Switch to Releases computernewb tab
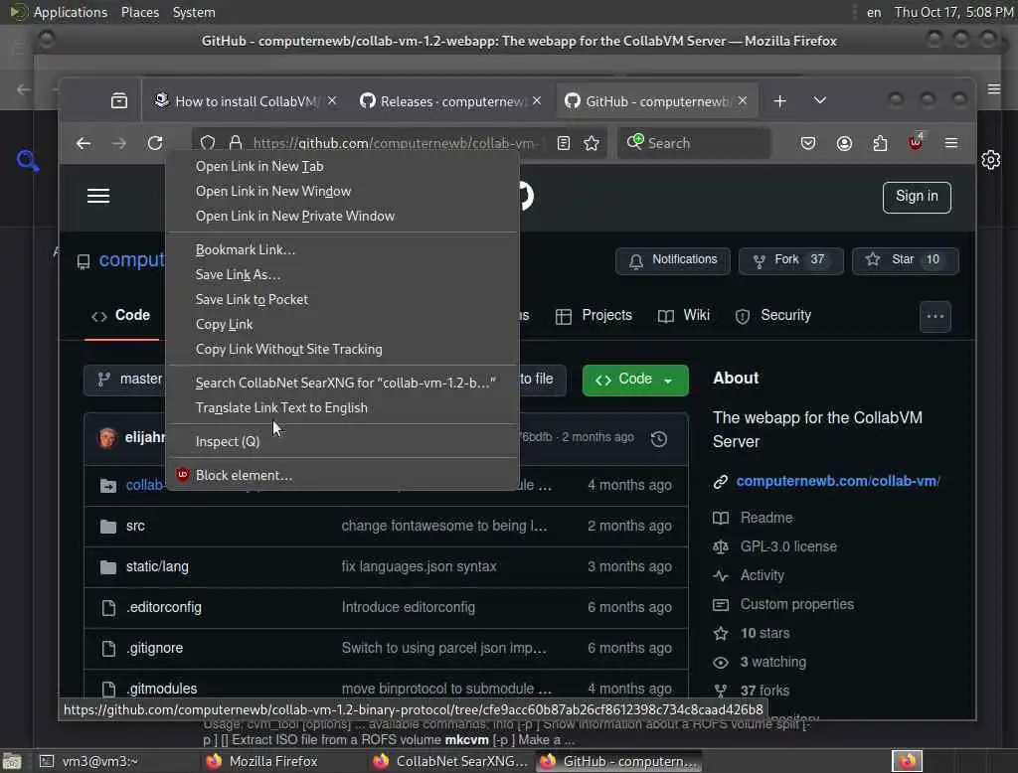The height and width of the screenshot is (773, 1018). (450, 101)
